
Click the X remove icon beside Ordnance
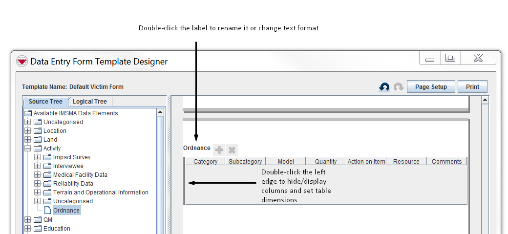click(232, 150)
